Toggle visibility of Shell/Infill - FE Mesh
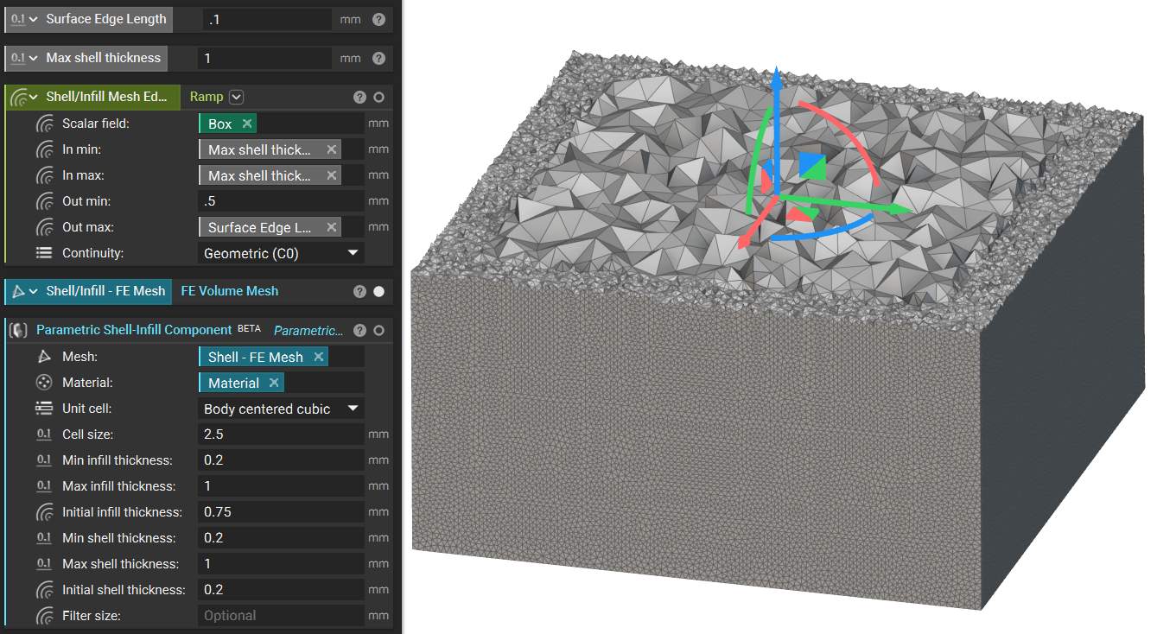This screenshot has height=634, width=1157. coord(378,291)
